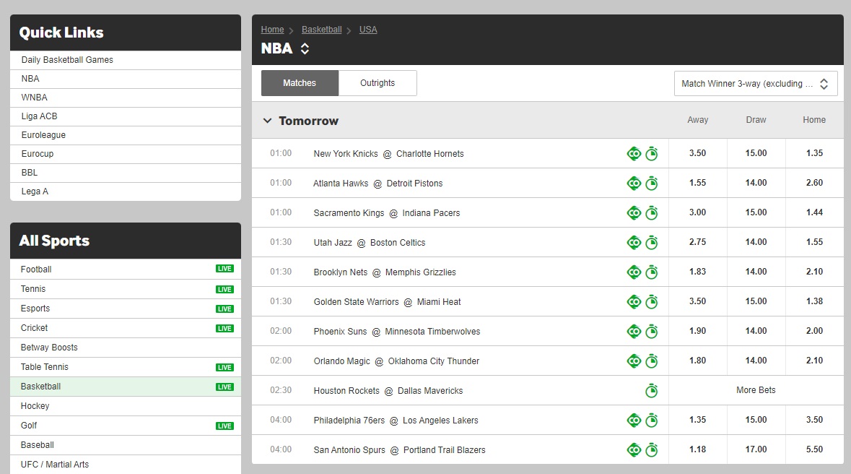Open Euroleague quick link
This screenshot has width=851, height=474.
click(x=126, y=135)
